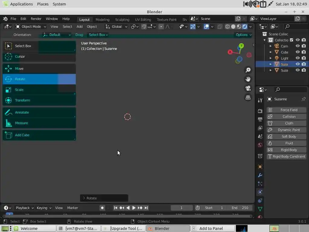The width and height of the screenshot is (309, 232).
Task: Select wireframe viewport shading
Action: click(228, 27)
